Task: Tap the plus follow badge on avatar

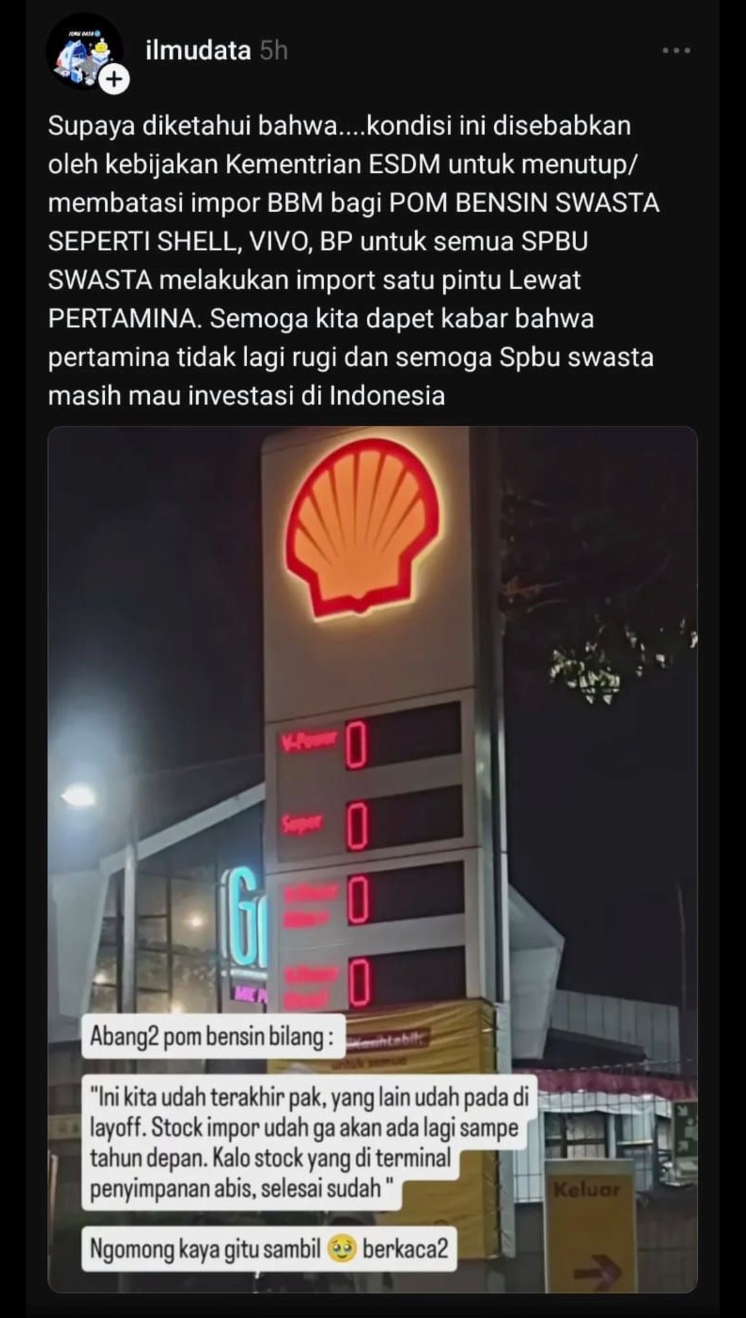Action: click(113, 80)
